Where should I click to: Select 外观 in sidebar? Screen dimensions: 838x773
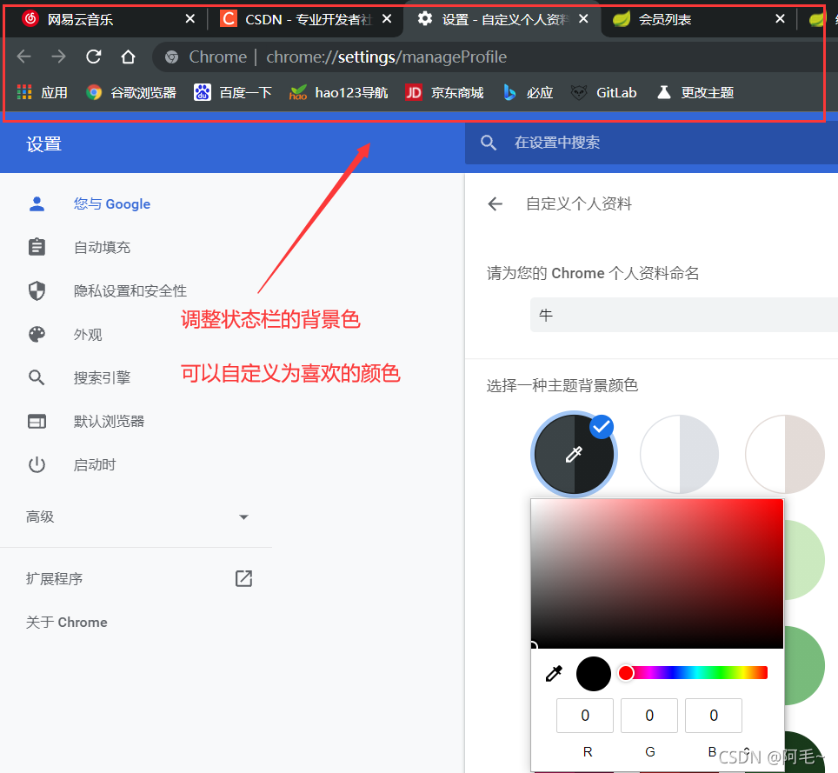tap(88, 334)
